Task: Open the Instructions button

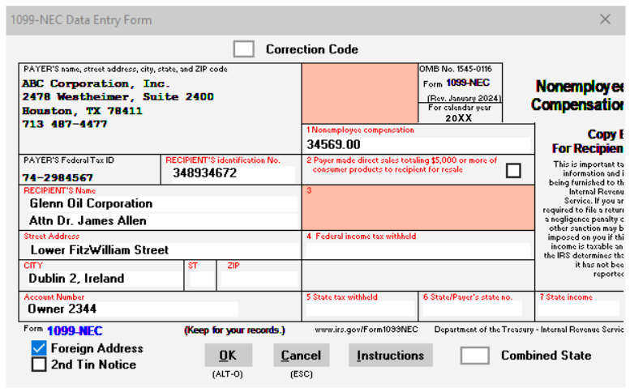Action: 390,356
